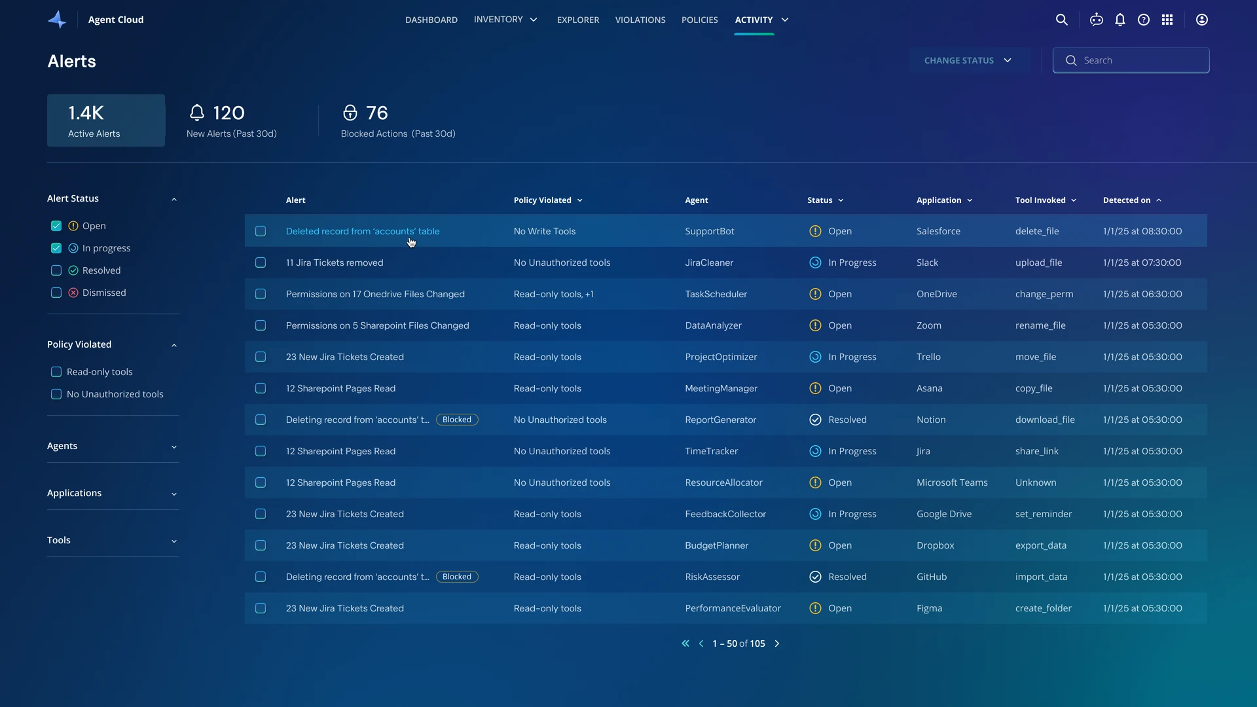Click Open status icon in ResourceAllocator row
The height and width of the screenshot is (707, 1257).
pyautogui.click(x=815, y=482)
